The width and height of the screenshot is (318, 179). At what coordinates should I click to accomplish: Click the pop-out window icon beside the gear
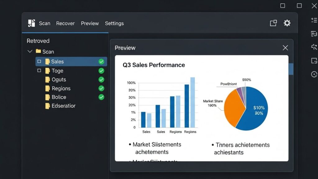273,23
